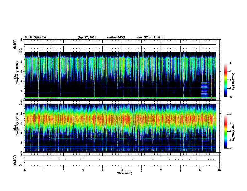This screenshot has height=191, width=247.
Task: Click time axis tick label '6'
Action: pyautogui.click(x=142, y=170)
